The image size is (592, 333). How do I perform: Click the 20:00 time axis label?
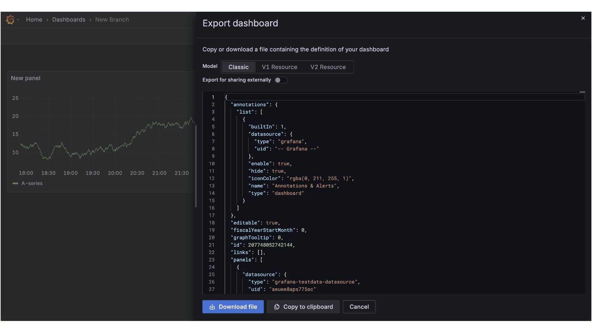coord(115,173)
